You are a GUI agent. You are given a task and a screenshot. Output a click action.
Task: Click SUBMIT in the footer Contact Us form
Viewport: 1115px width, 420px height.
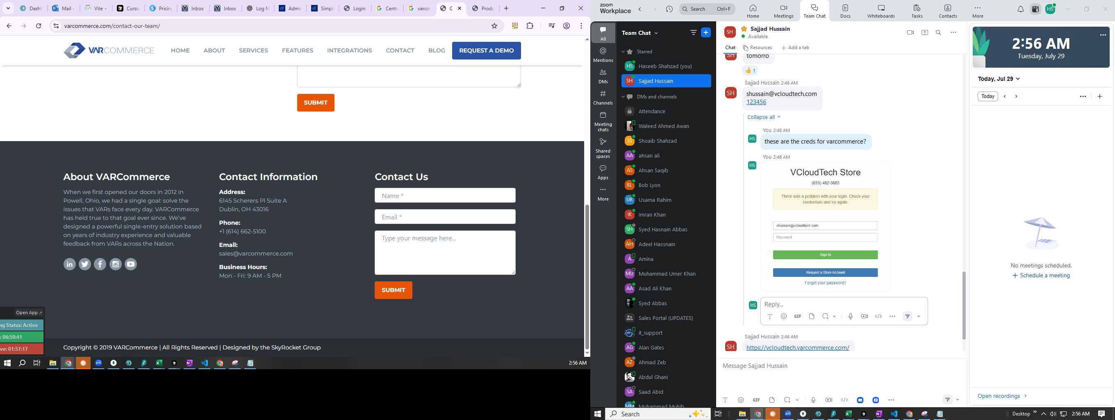click(x=393, y=290)
